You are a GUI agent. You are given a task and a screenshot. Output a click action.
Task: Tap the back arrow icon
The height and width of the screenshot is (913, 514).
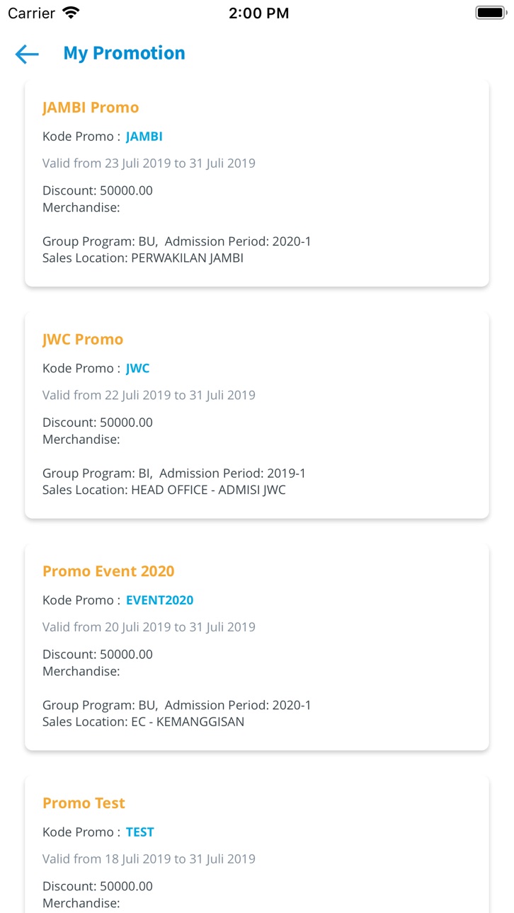pos(27,54)
